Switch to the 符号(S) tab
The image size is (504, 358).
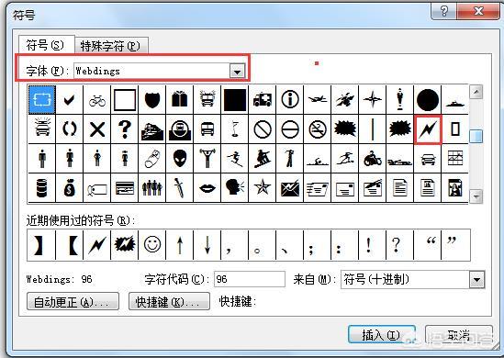(46, 45)
